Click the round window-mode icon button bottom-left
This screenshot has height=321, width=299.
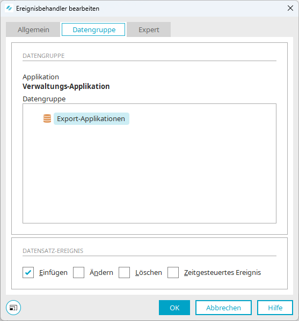(13, 308)
